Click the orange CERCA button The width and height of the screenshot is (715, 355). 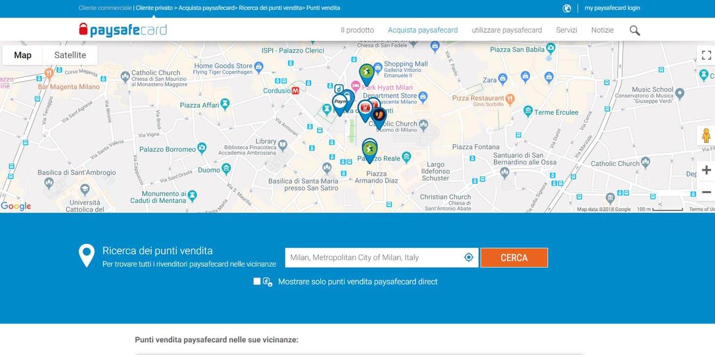pos(514,258)
